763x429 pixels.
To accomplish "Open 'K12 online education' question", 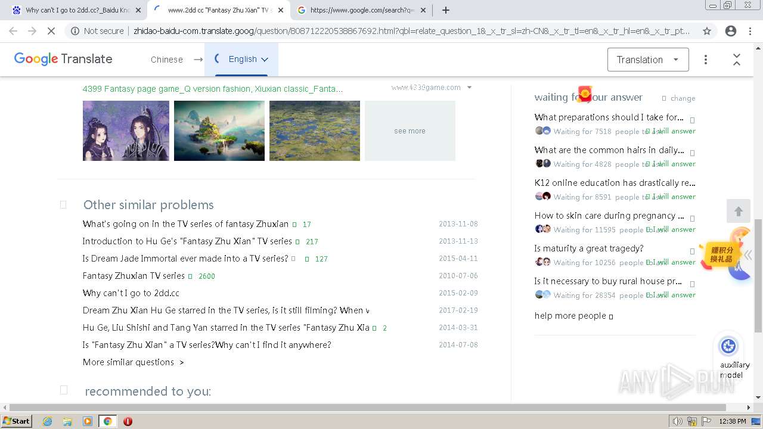I will (x=615, y=183).
